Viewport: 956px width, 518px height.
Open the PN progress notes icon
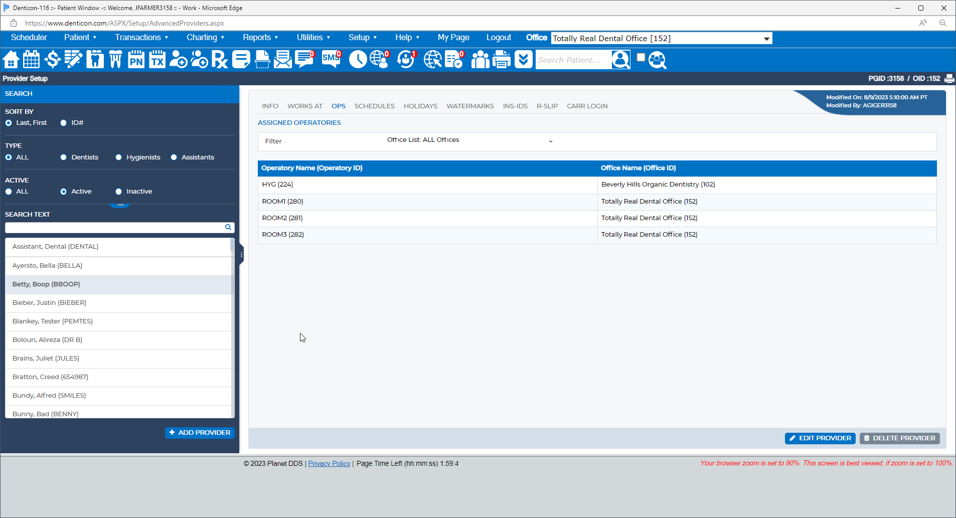pos(136,60)
